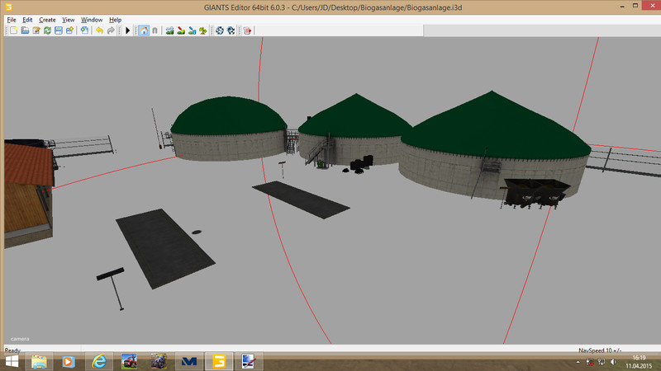
Task: Select the terrain sculpt mode icon
Action: tap(170, 31)
